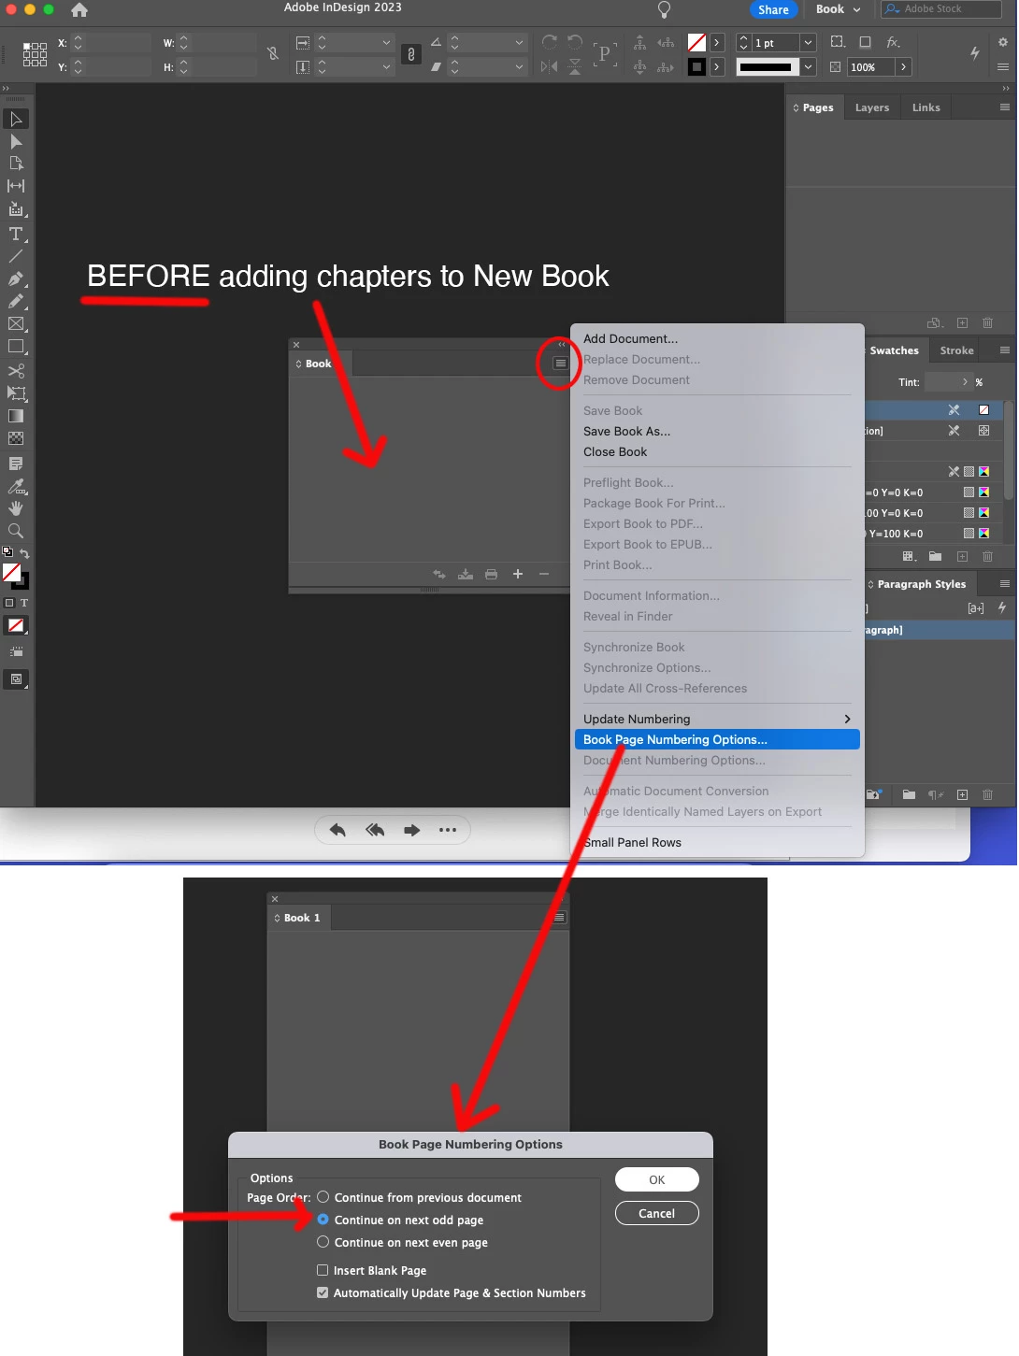
Task: Open the Book workspace dropdown
Action: pyautogui.click(x=838, y=9)
